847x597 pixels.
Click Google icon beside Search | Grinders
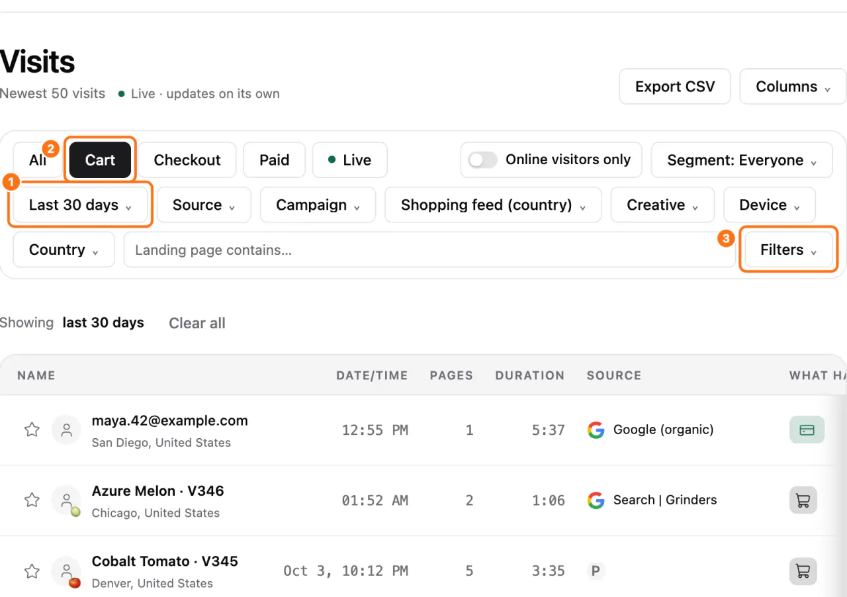click(596, 500)
